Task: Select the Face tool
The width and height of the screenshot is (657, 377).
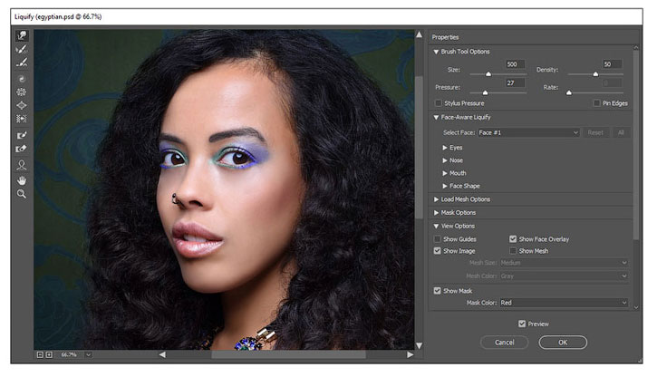Action: (x=21, y=165)
